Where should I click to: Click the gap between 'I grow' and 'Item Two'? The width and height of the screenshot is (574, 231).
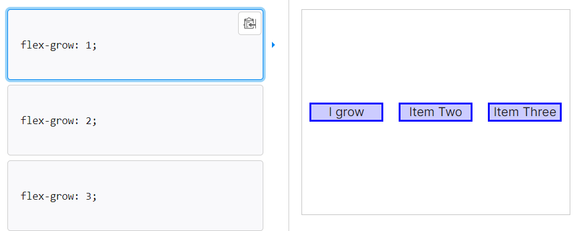tap(391, 112)
